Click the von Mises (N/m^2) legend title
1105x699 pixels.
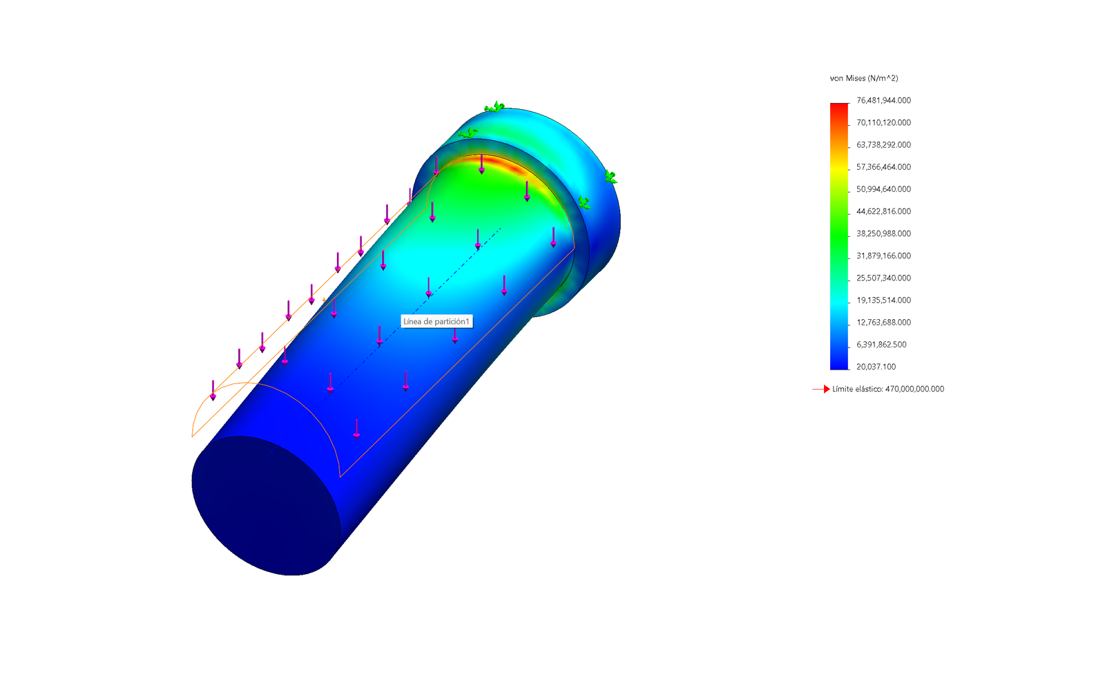click(864, 78)
